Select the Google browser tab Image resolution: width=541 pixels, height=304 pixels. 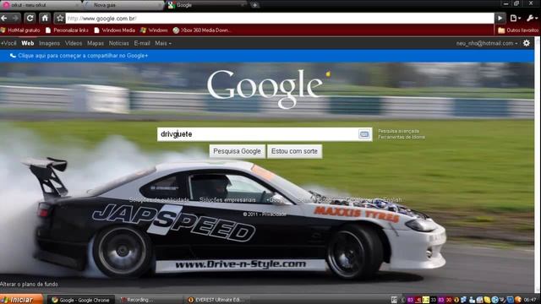coord(206,5)
